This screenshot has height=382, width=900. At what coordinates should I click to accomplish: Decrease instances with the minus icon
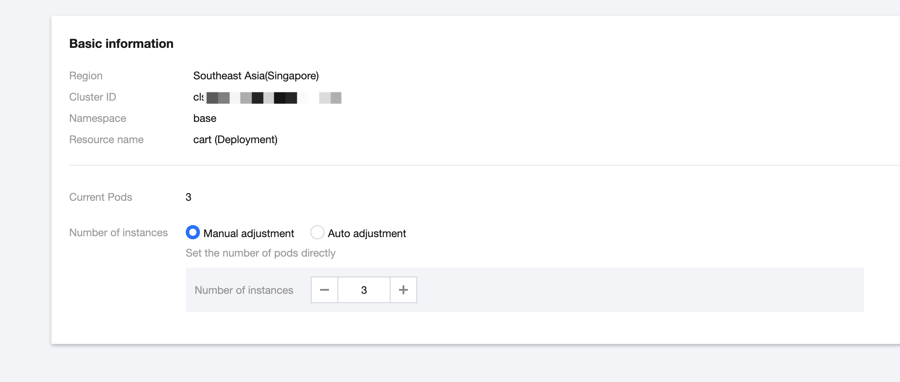[325, 290]
